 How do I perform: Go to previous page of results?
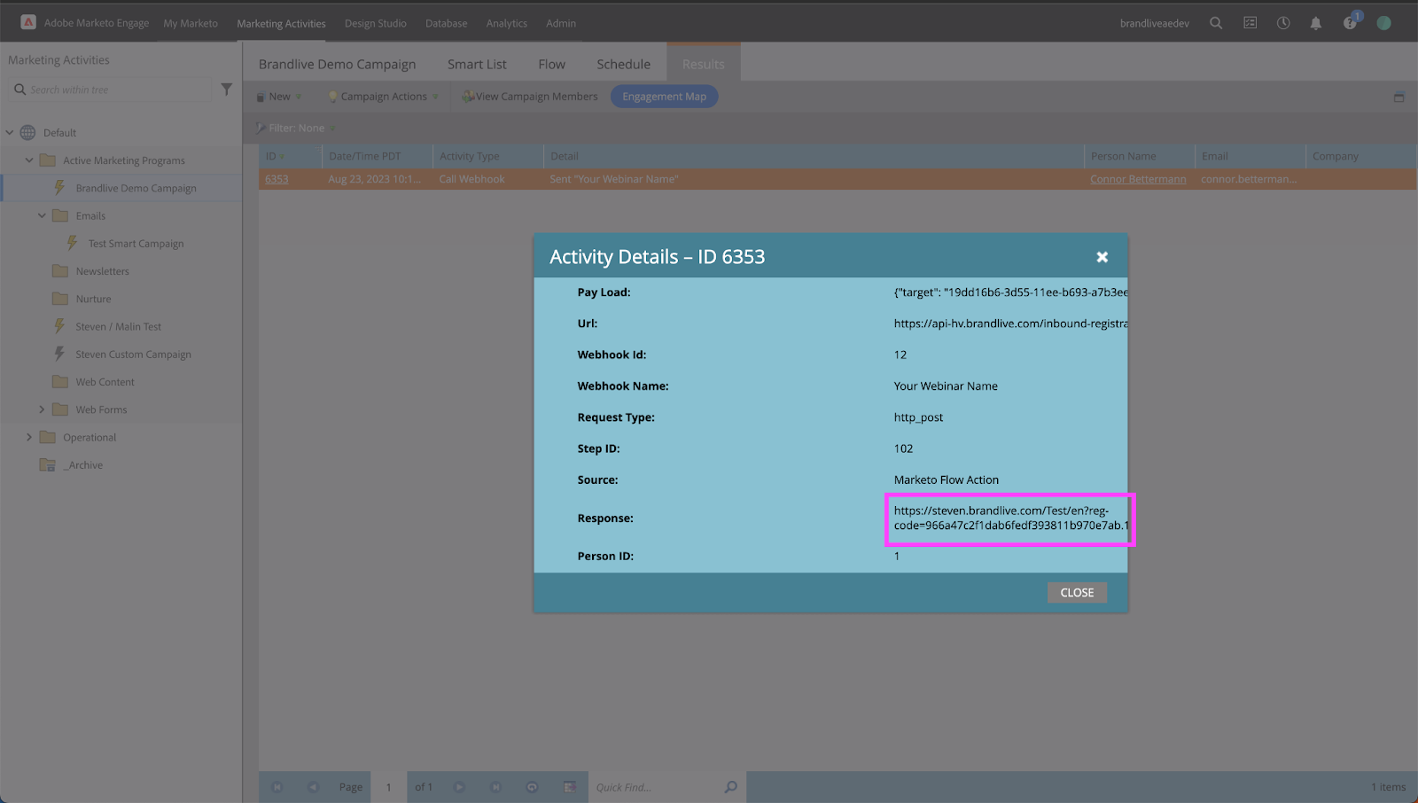tap(313, 787)
